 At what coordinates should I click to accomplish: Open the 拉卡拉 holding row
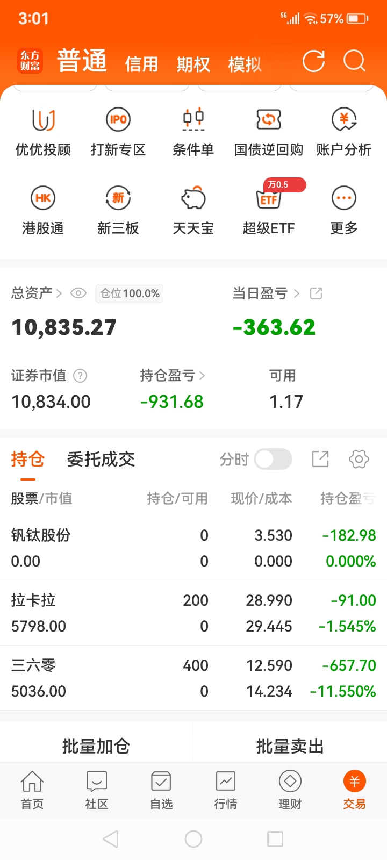(193, 613)
